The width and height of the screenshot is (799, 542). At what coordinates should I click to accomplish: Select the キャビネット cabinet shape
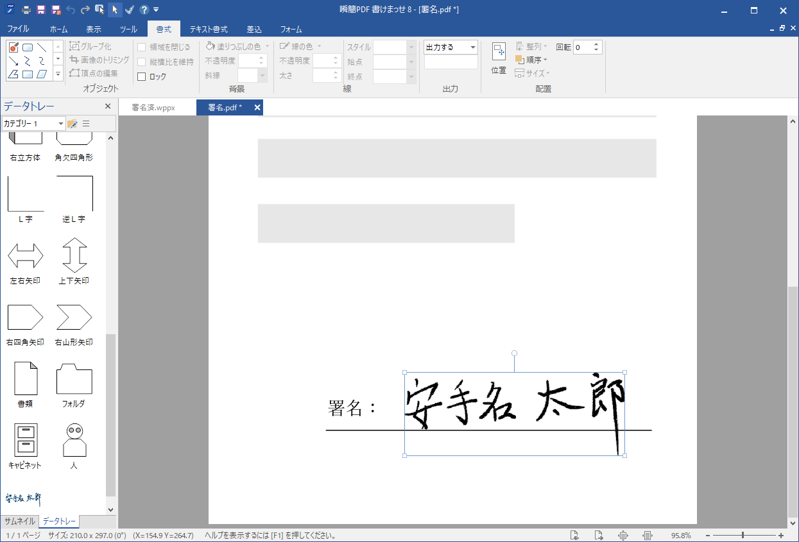[x=25, y=440]
